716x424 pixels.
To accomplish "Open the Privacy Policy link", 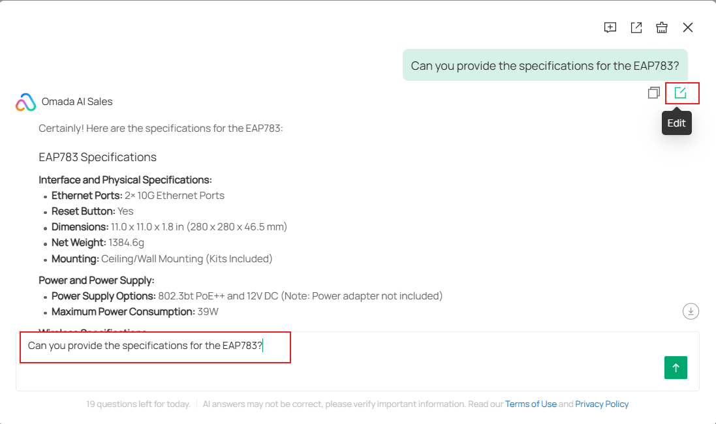I will [x=602, y=404].
